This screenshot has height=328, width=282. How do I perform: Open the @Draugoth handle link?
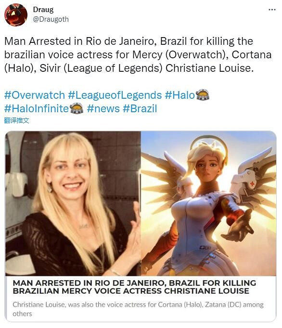51,19
